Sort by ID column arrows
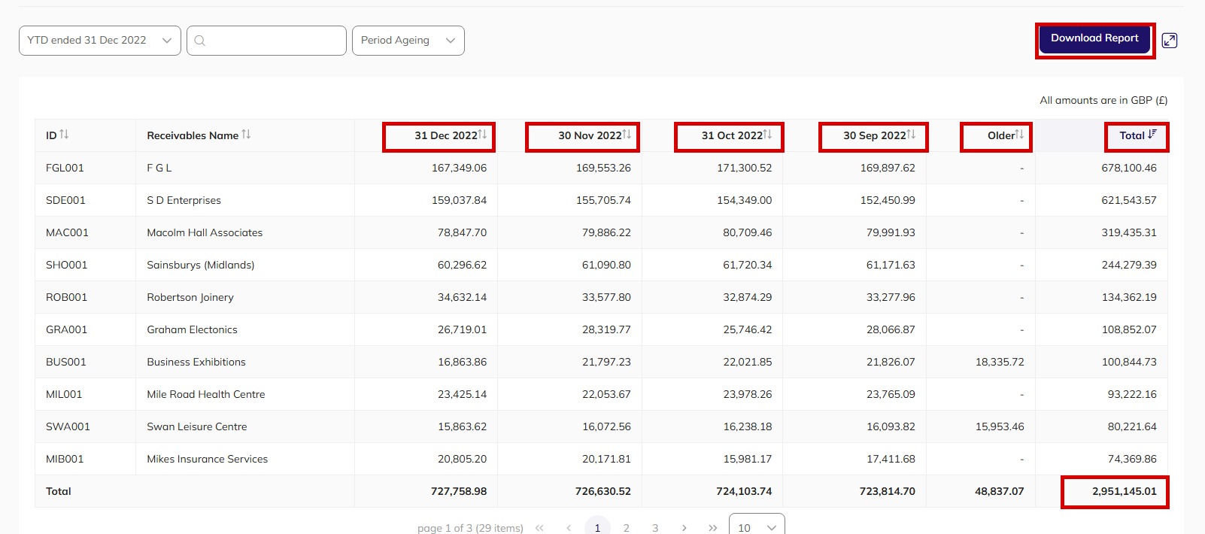This screenshot has height=534, width=1205. [x=64, y=135]
